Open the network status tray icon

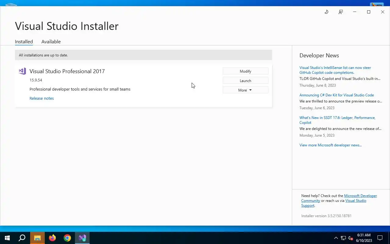343,238
